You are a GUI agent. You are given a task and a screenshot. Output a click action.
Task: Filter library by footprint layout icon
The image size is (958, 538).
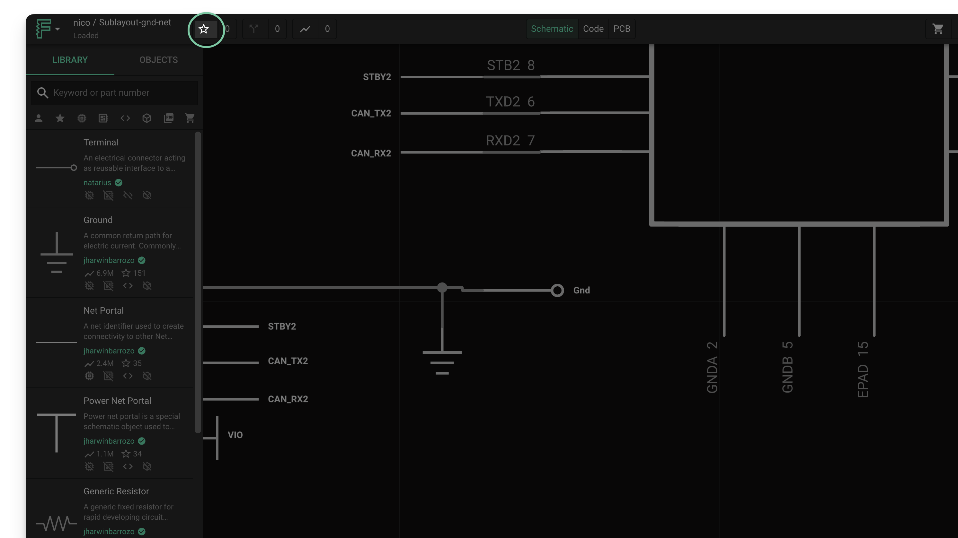pyautogui.click(x=103, y=118)
